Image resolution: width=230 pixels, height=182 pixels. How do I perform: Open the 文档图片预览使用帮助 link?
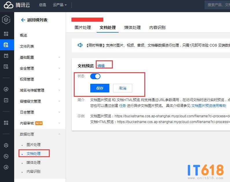pyautogui.click(x=209, y=105)
